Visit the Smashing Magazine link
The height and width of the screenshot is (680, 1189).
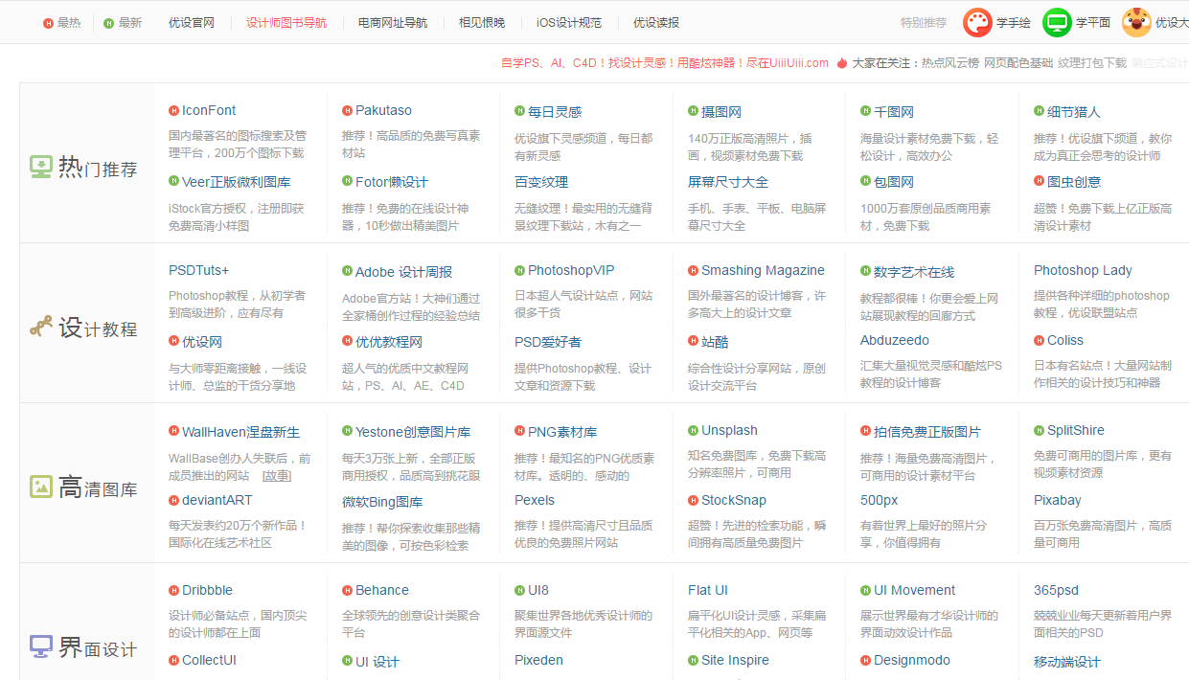(x=763, y=270)
